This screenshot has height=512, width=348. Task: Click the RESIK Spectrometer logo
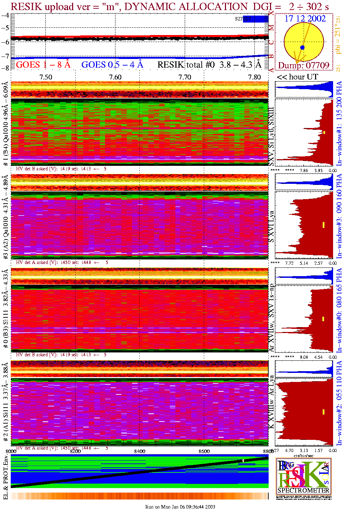click(x=303, y=476)
